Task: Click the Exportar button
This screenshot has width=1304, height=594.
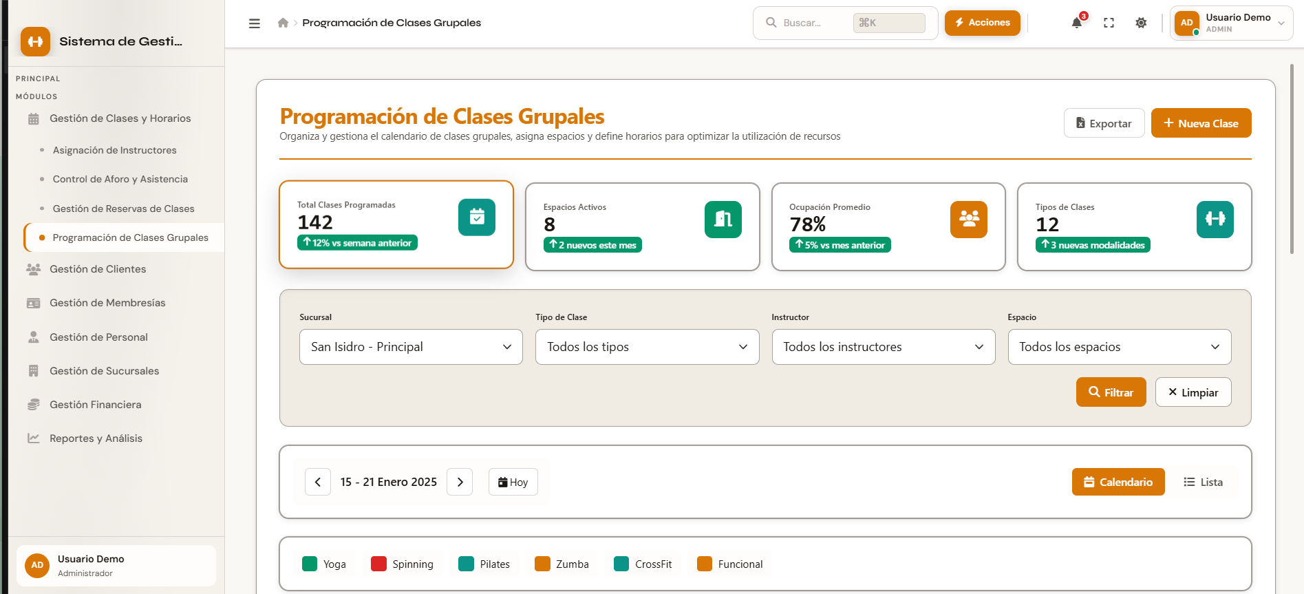Action: click(x=1104, y=123)
